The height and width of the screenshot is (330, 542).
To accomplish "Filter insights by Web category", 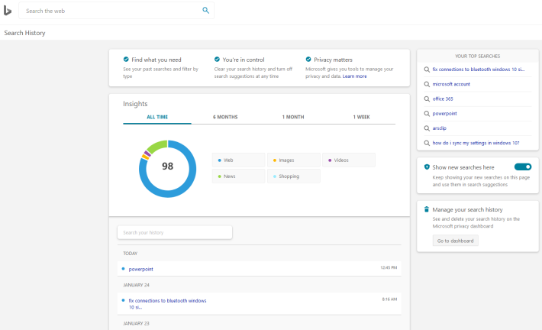I will (x=238, y=160).
